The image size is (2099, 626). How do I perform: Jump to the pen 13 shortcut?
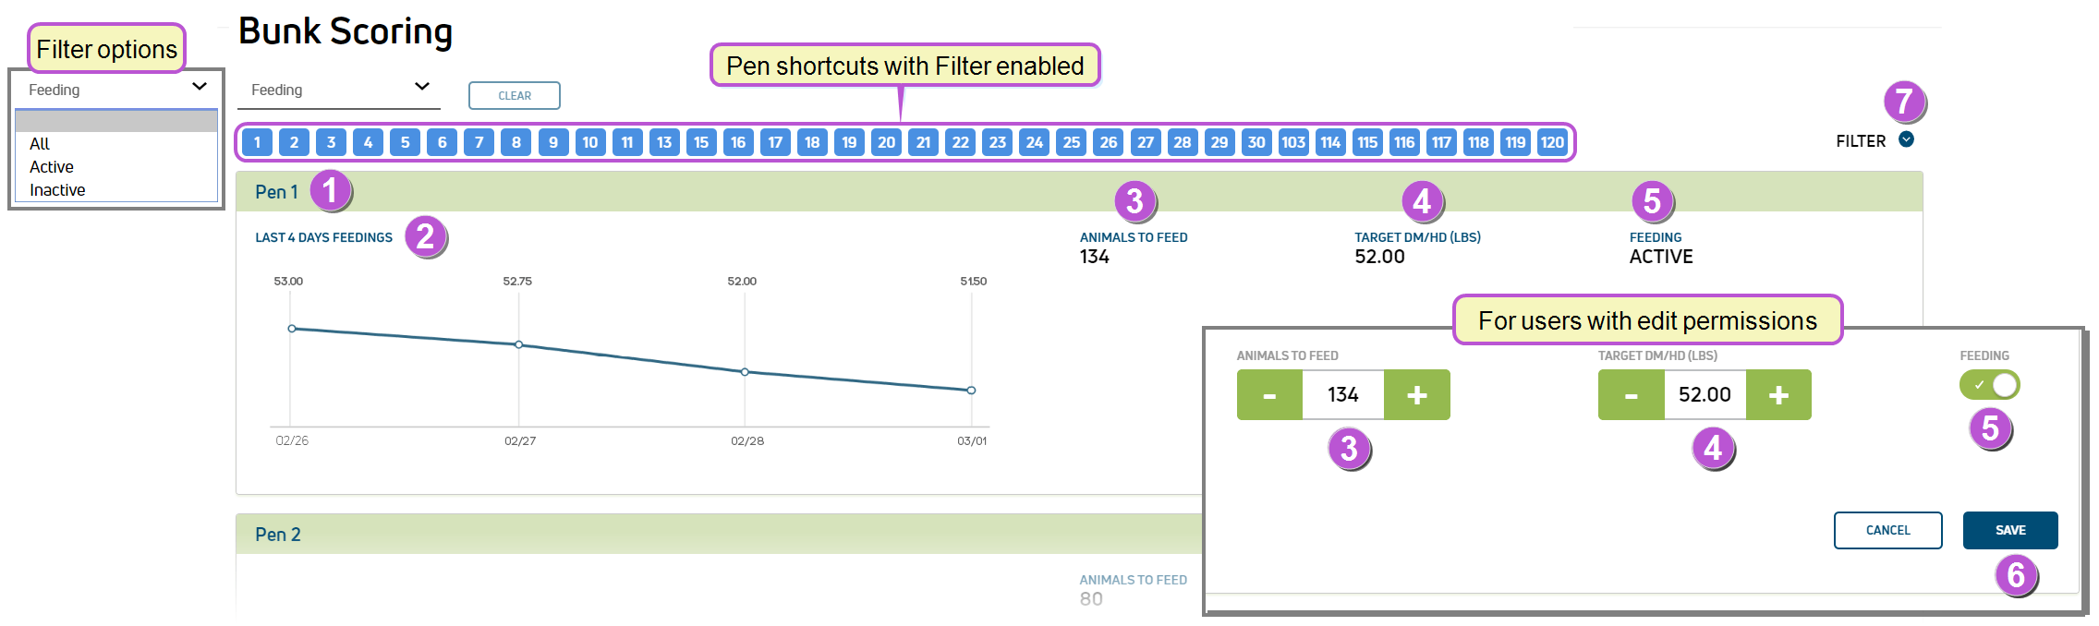coord(663,142)
